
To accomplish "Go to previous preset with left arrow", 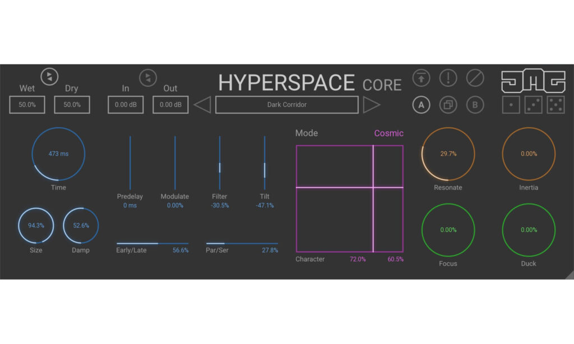I will pos(202,105).
